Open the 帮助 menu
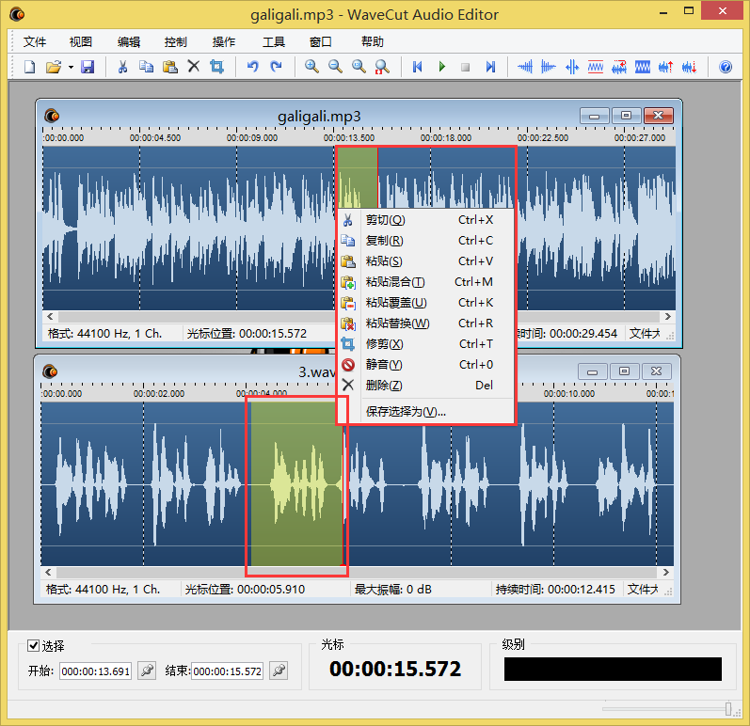This screenshot has width=750, height=726. tap(373, 42)
